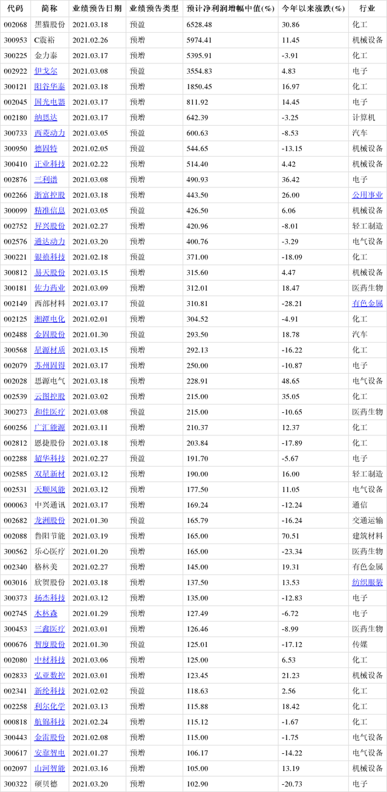
Task: Select the 黑猫股份 name cell
Action: click(50, 25)
